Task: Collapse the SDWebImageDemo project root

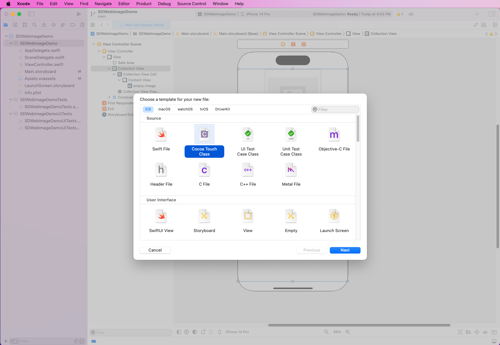Action: tap(6, 36)
